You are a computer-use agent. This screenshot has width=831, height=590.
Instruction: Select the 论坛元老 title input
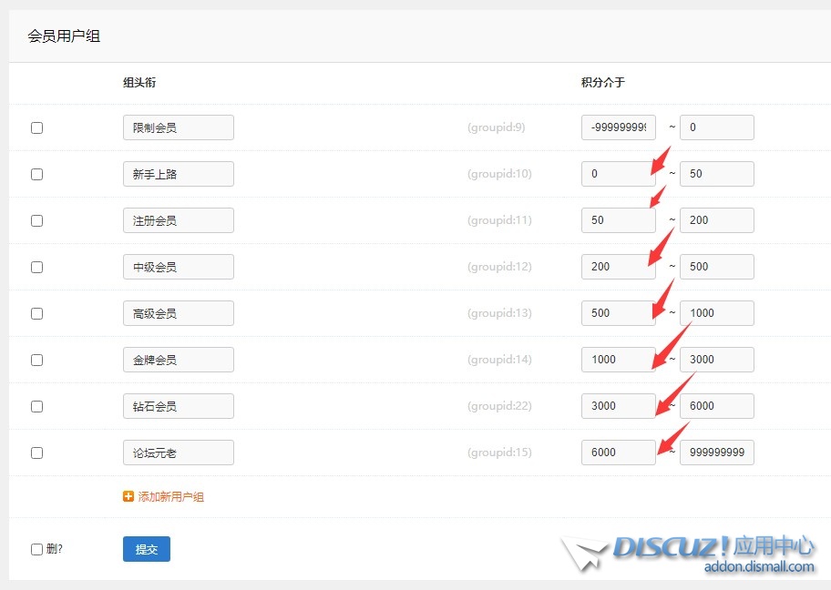click(x=178, y=453)
